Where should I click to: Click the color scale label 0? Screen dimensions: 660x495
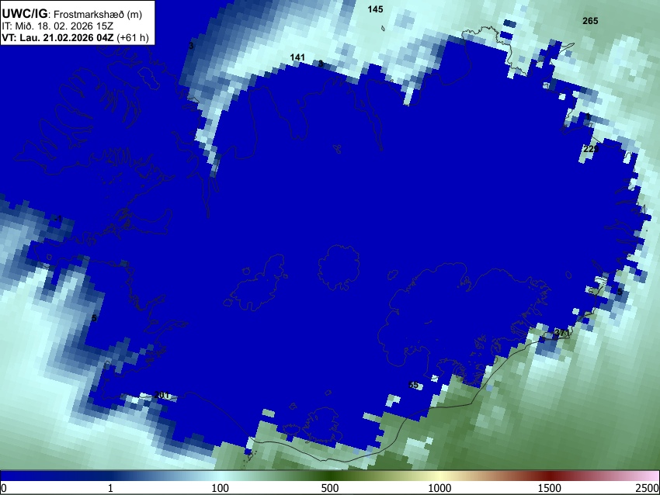point(4,488)
